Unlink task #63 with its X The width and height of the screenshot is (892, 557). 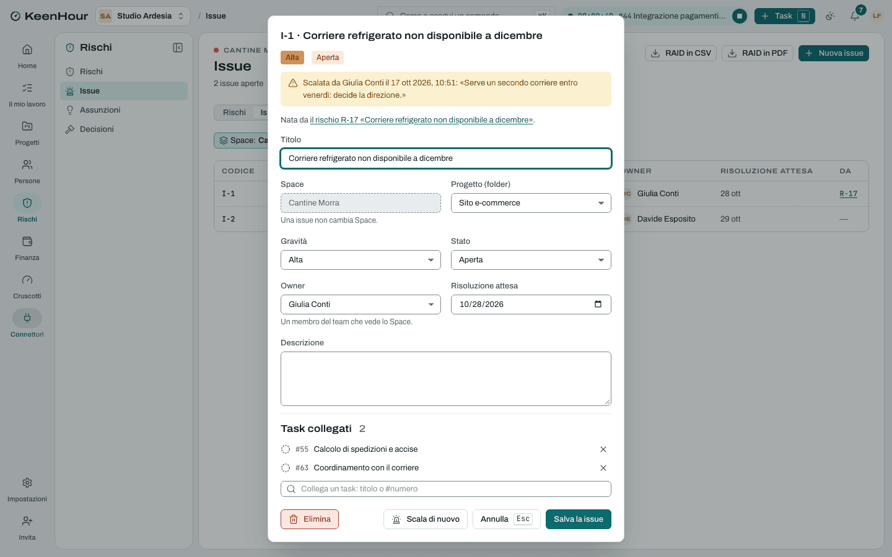tap(603, 468)
